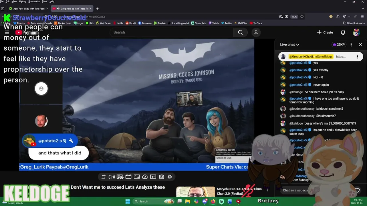Viewport: 367px width, 206px height.
Task: Click the clapperboard cinema mode icon
Action: 128,177
